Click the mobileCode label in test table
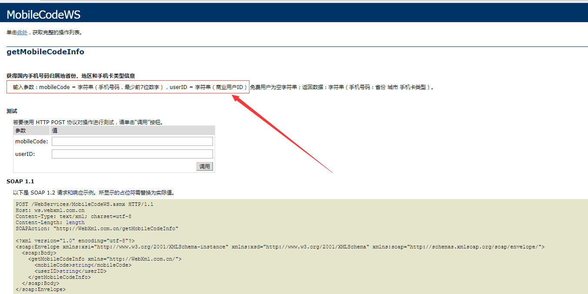588x294 pixels. click(x=31, y=142)
